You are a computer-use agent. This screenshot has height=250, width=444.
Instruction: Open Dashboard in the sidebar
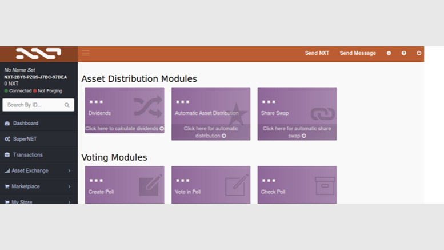pos(39,124)
